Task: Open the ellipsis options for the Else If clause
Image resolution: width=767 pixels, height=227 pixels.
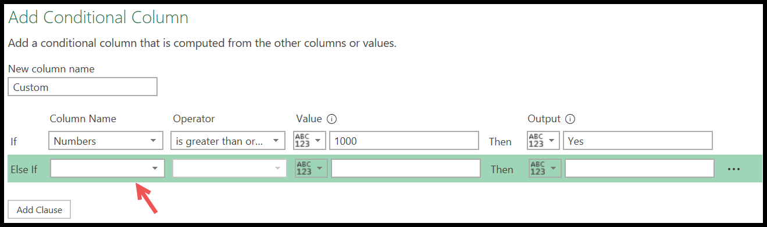Action: pyautogui.click(x=734, y=169)
